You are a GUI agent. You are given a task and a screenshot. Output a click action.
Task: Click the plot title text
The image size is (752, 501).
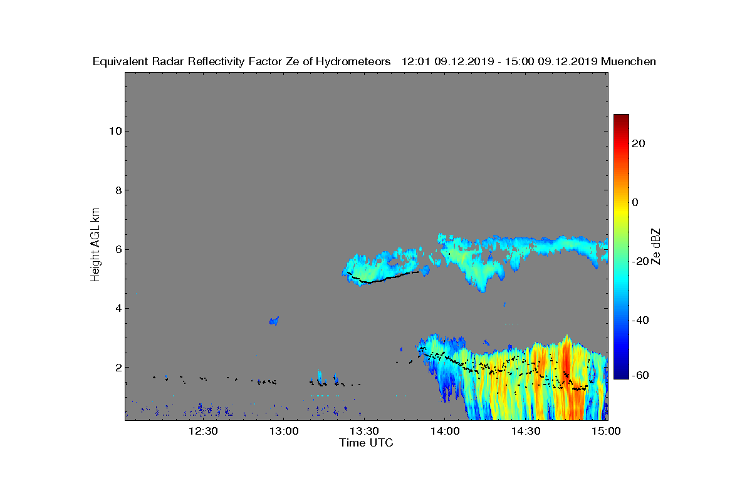tap(374, 61)
